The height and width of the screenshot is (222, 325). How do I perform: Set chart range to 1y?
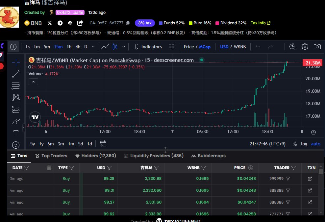pyautogui.click(x=41, y=144)
